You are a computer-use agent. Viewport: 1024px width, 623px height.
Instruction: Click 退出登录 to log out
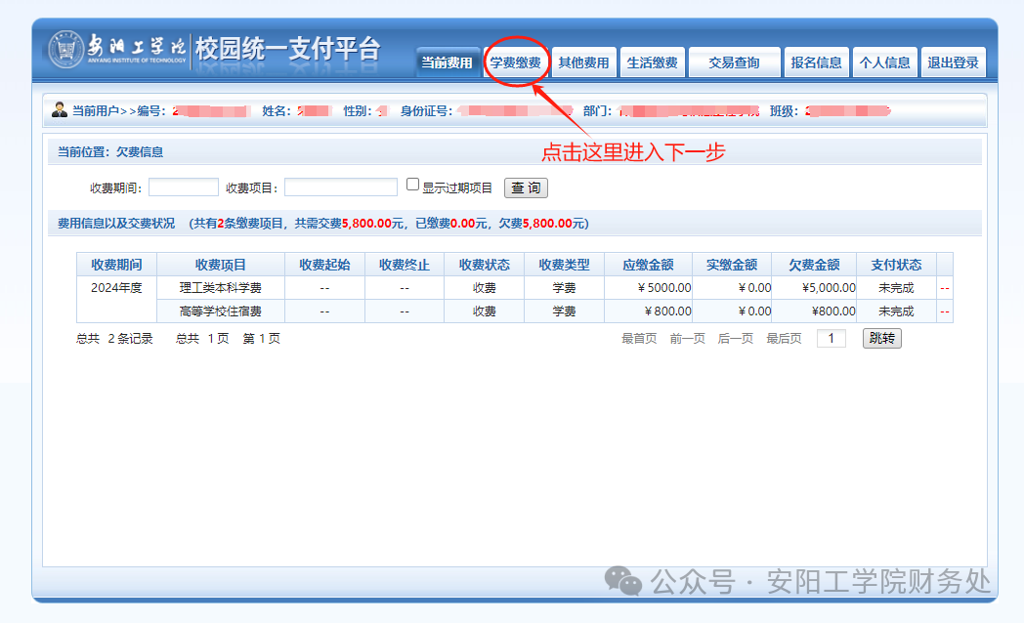pyautogui.click(x=953, y=62)
